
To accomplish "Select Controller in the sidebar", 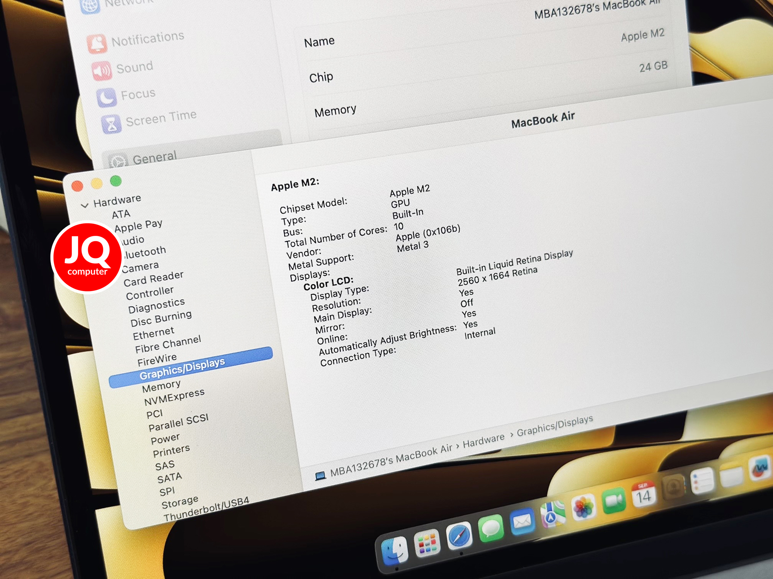I will [x=150, y=293].
